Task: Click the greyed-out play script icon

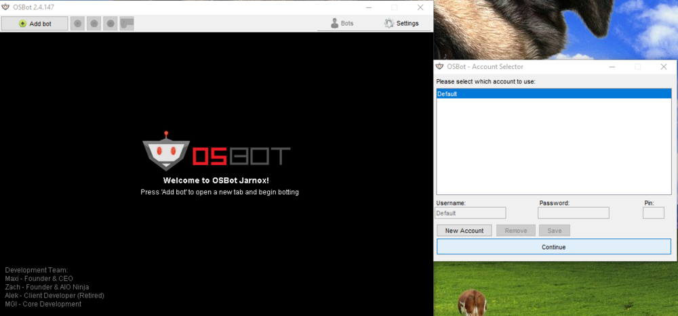Action: pos(78,24)
